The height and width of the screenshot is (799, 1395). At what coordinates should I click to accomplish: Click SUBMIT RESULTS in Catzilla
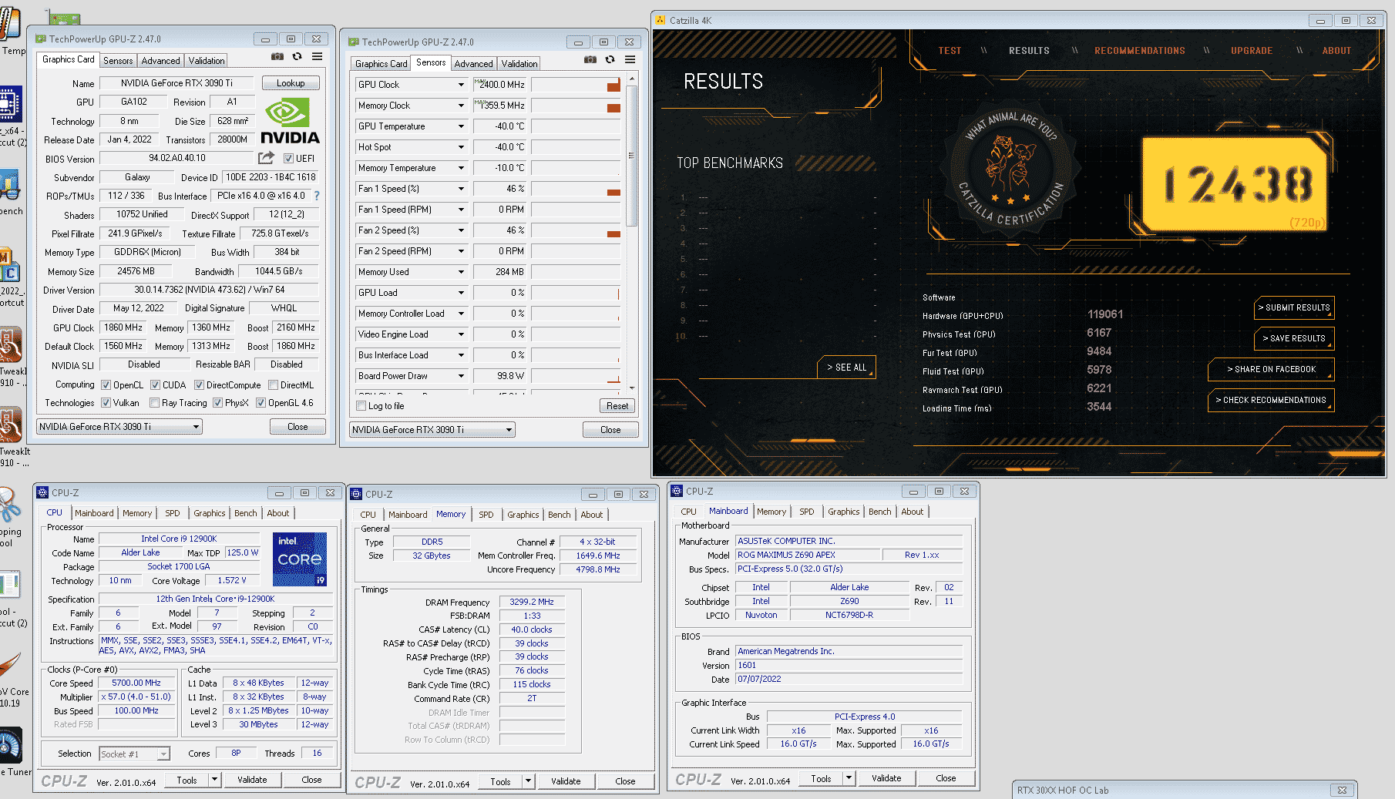tap(1294, 307)
